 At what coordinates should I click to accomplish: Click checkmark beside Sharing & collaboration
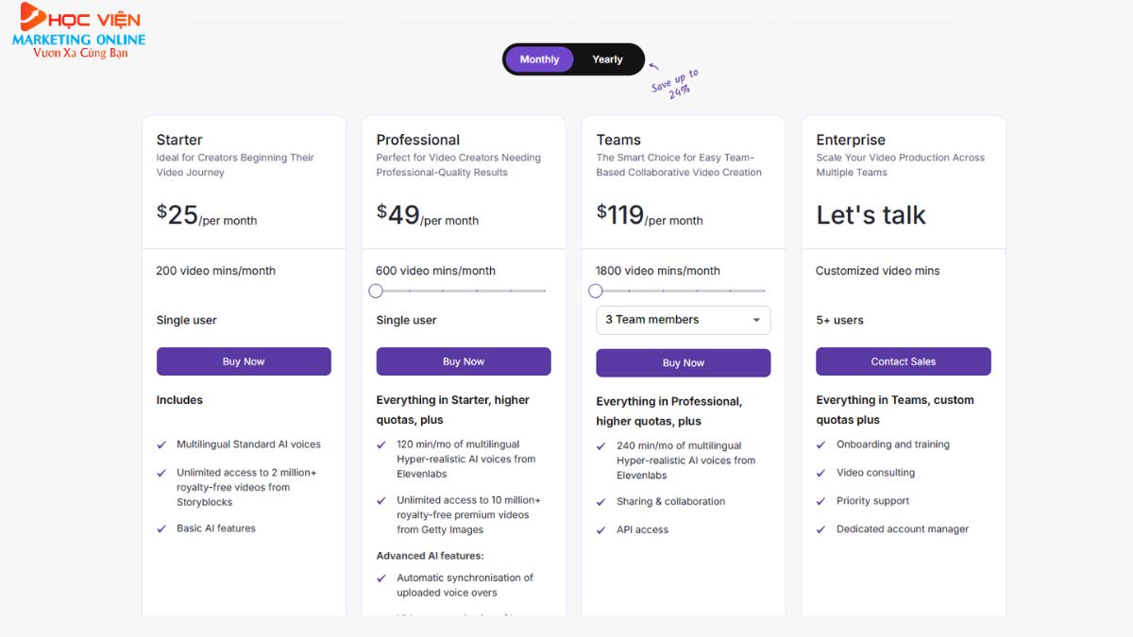[601, 502]
